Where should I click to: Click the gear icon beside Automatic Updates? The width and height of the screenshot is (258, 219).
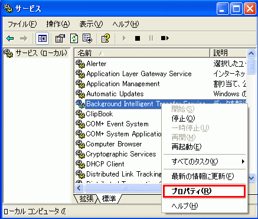pos(80,94)
